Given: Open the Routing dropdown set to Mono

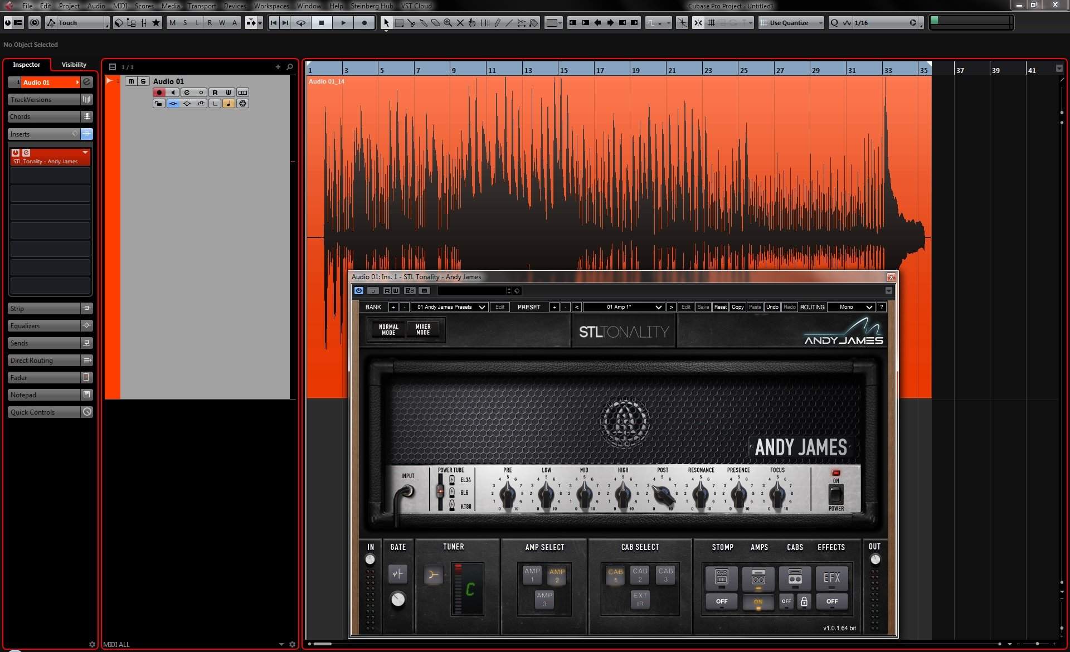Looking at the screenshot, I should (850, 307).
